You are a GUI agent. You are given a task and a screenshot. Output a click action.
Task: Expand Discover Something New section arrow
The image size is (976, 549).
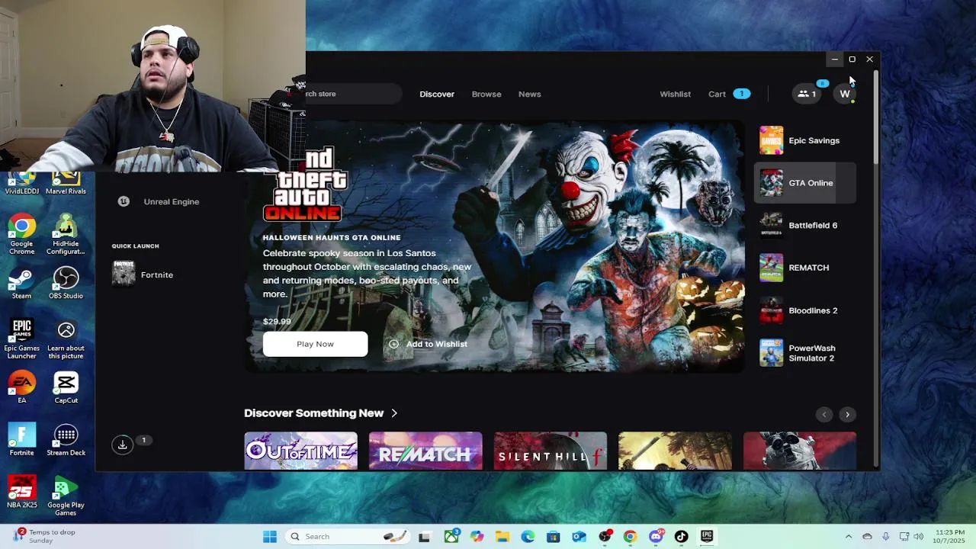tap(394, 413)
